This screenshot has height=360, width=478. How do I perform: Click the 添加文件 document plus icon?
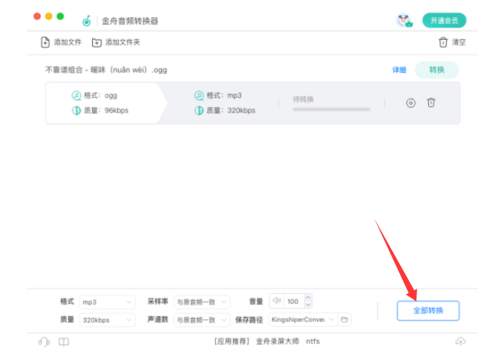coord(45,42)
